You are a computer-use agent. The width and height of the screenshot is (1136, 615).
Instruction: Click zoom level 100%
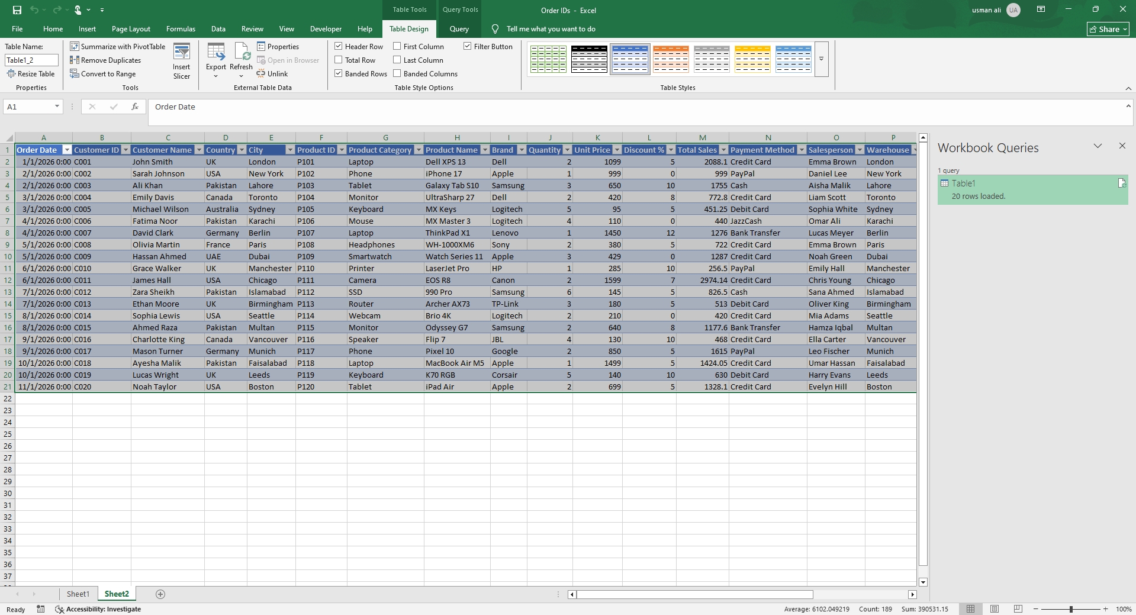click(1124, 609)
